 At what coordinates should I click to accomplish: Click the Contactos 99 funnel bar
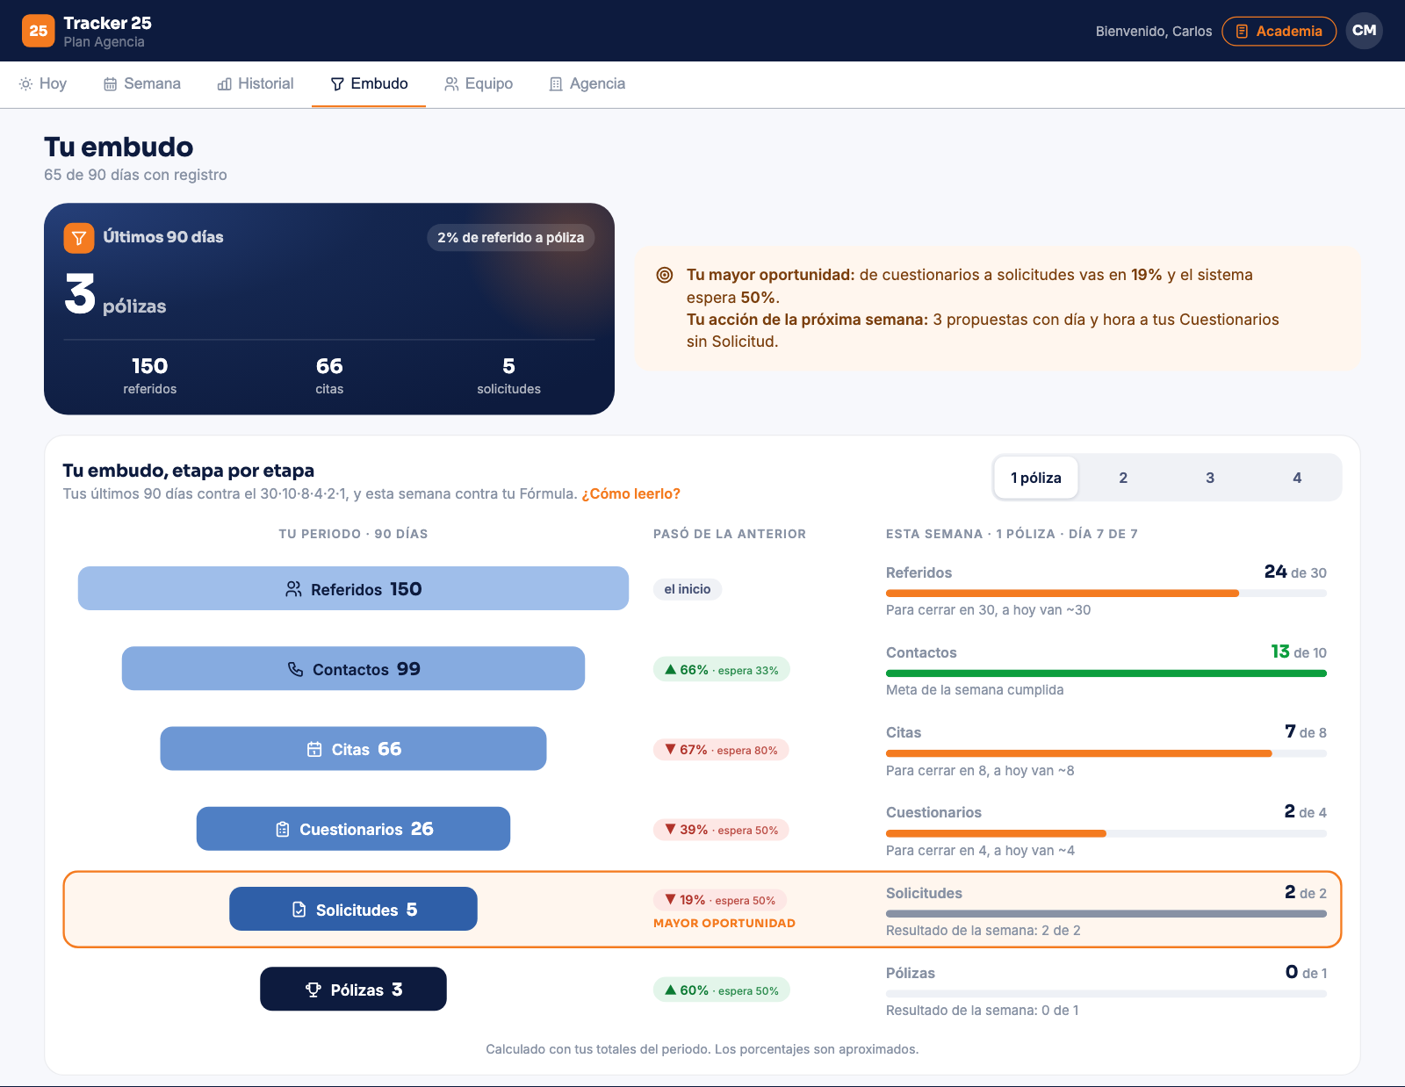pyautogui.click(x=353, y=668)
